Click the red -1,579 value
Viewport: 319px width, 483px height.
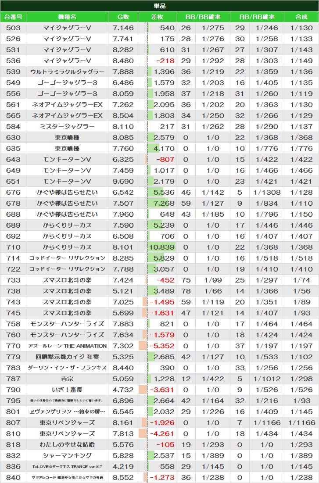click(x=162, y=335)
